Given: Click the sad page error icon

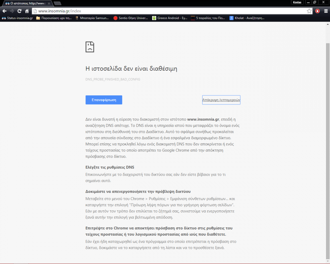Looking at the screenshot, I should click(90, 47).
